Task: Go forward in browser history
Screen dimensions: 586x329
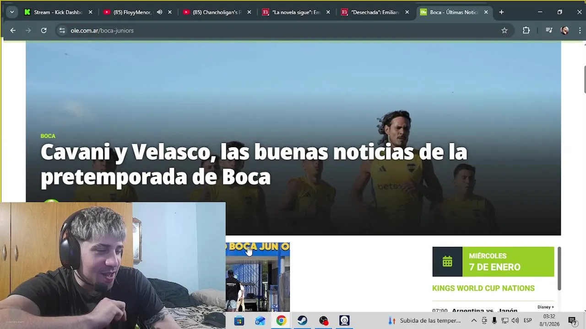Action: pyautogui.click(x=28, y=31)
